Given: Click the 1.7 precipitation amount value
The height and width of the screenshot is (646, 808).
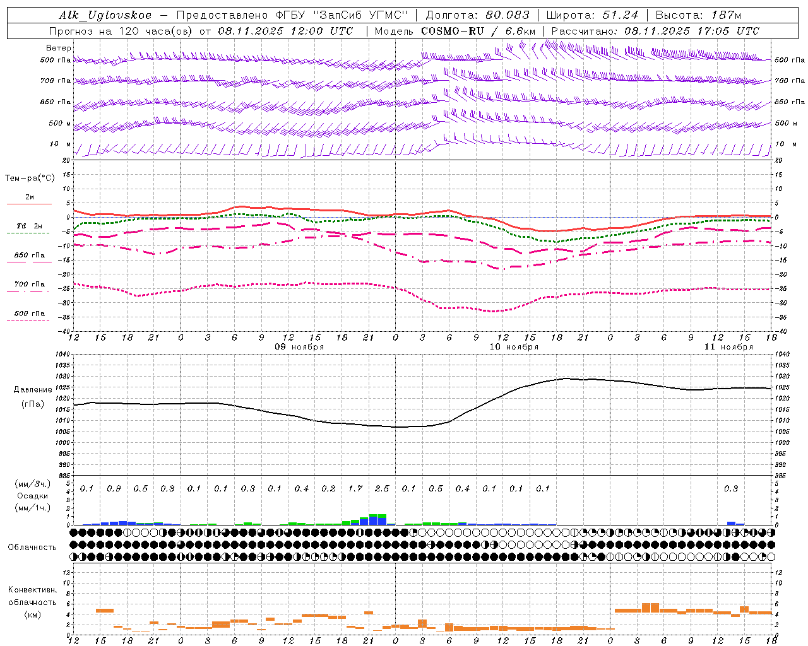Looking at the screenshot, I should pos(355,489).
